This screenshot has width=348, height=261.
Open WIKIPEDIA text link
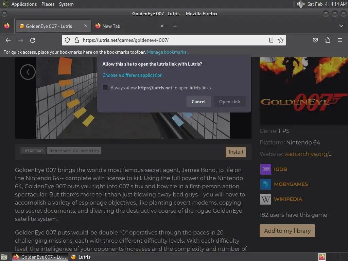pyautogui.click(x=288, y=199)
